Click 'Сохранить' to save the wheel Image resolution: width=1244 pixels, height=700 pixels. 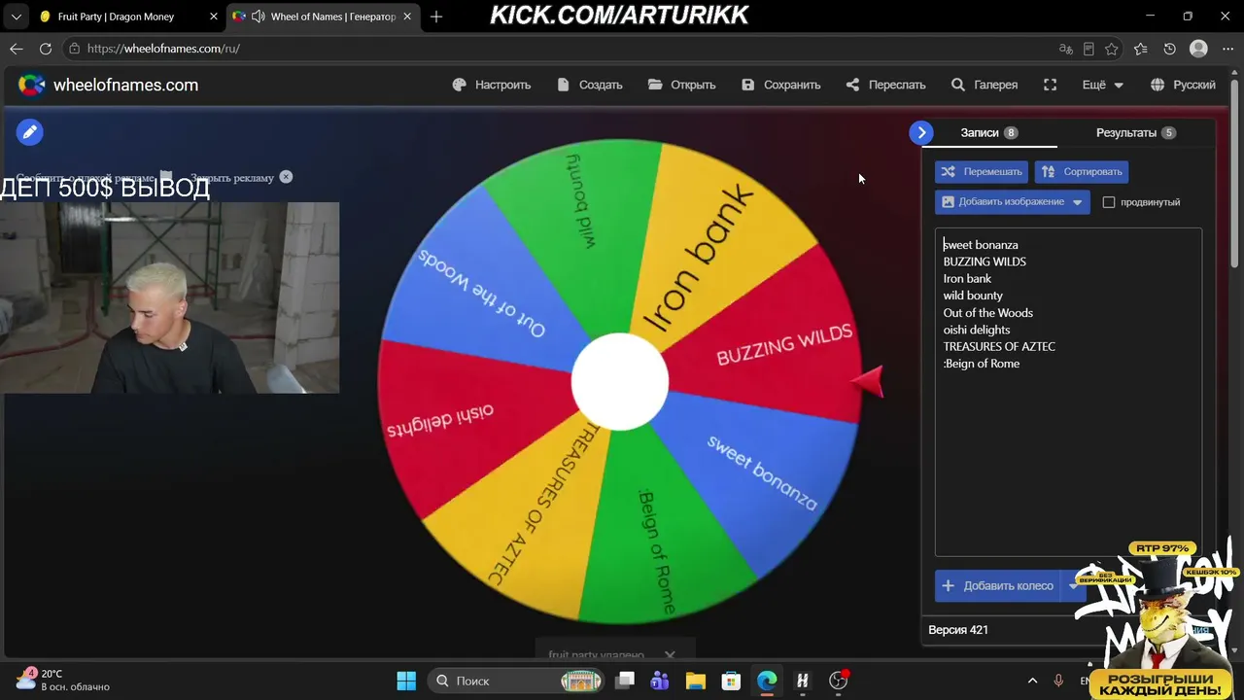(x=781, y=85)
